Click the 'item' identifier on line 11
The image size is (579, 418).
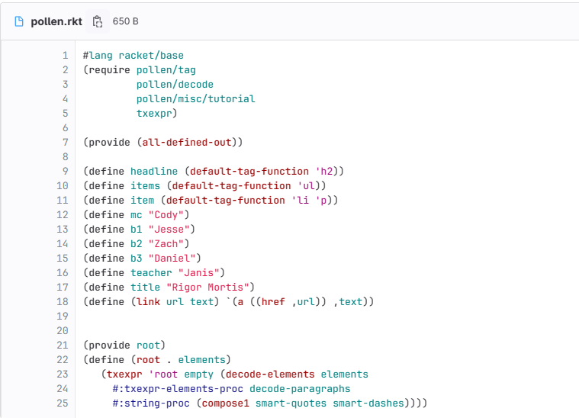pyautogui.click(x=142, y=200)
